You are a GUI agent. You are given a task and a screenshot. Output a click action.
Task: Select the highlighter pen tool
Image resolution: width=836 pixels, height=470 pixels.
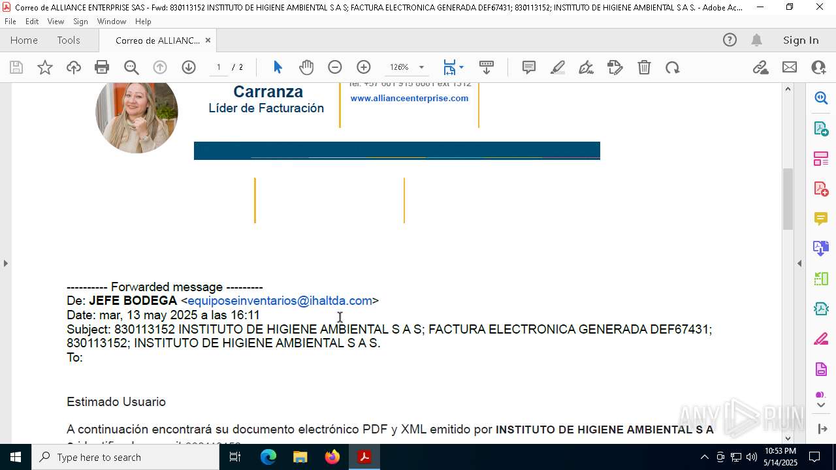[558, 67]
